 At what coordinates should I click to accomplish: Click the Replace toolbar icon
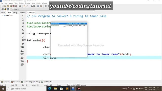pos(34,6)
